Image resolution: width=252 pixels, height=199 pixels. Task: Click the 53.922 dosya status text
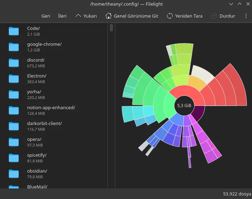pyautogui.click(x=237, y=194)
